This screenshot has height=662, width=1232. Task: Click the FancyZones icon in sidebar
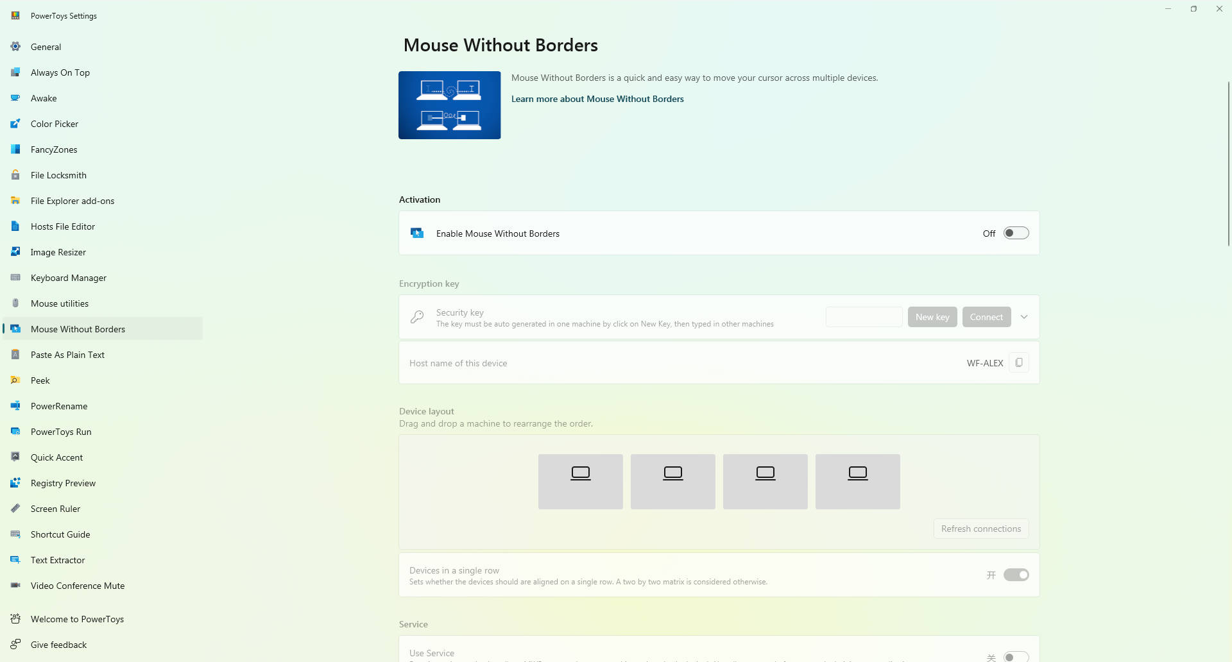click(x=15, y=149)
